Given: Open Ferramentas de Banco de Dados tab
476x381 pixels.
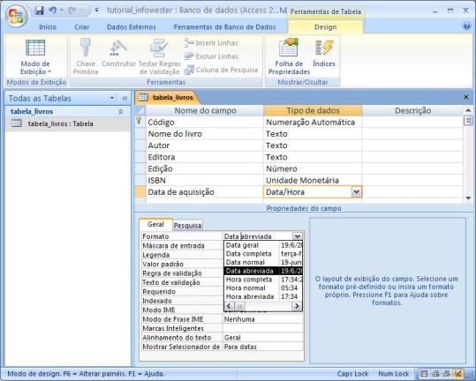Looking at the screenshot, I should click(x=224, y=27).
